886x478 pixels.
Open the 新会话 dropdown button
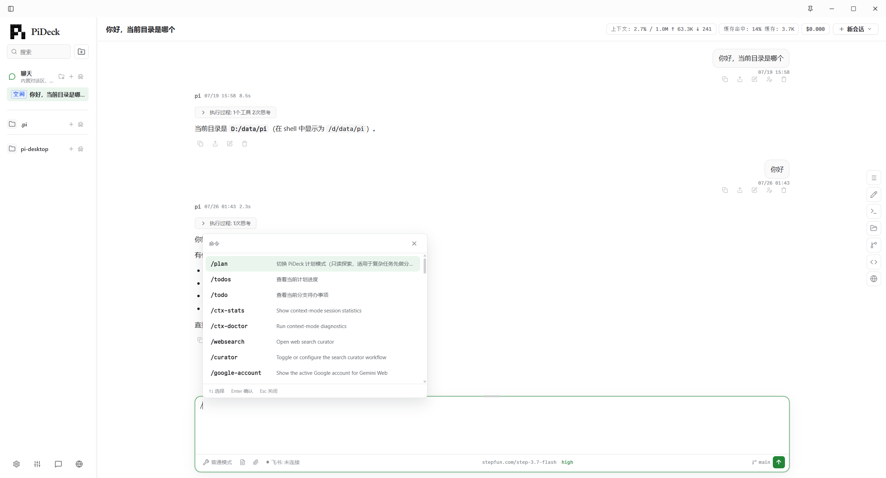click(x=856, y=29)
